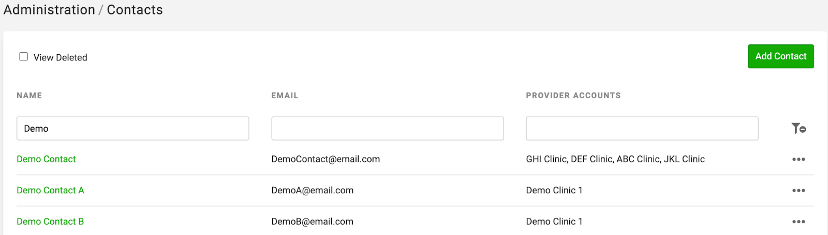828x235 pixels.
Task: Open the three-dot menu for Demo Contact
Action: point(799,160)
